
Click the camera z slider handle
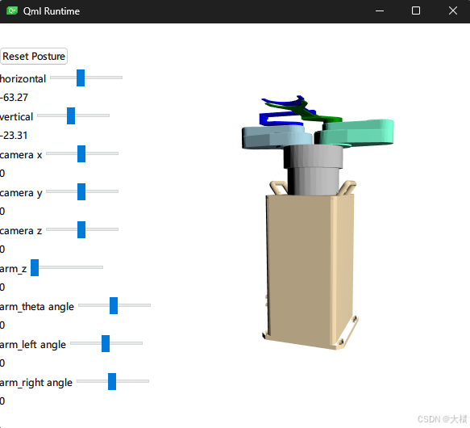click(x=81, y=230)
